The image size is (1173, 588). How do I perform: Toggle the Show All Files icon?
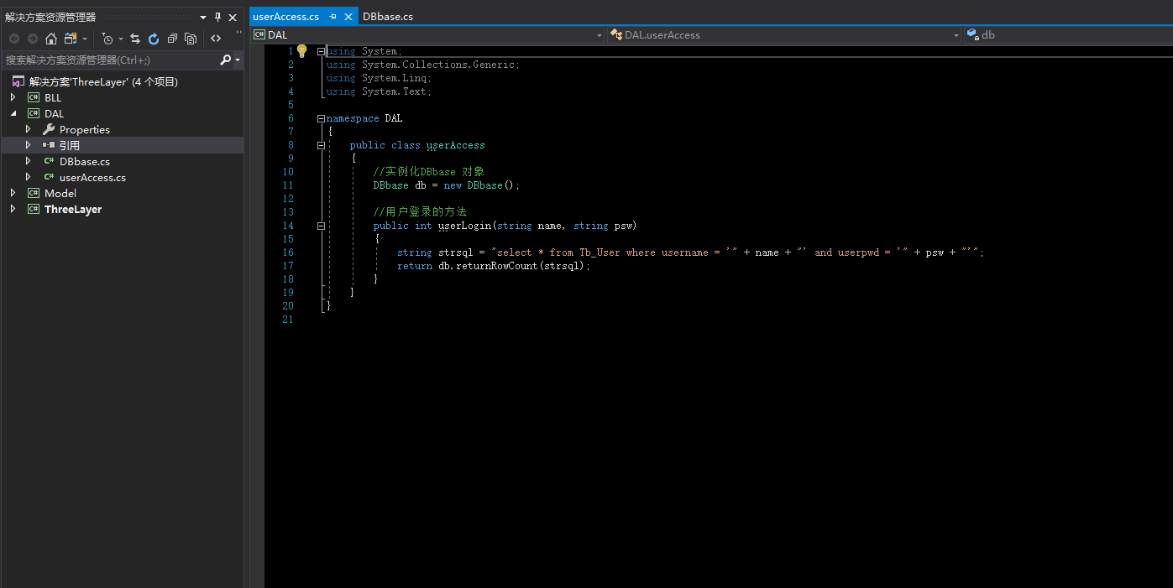tap(191, 39)
